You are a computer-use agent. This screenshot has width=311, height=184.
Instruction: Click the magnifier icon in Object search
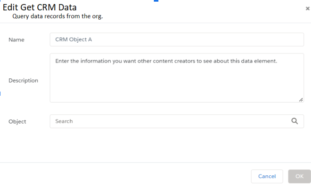point(294,121)
